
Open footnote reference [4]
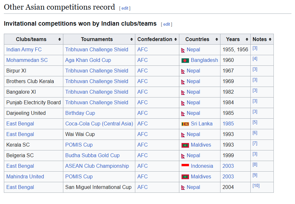coord(255,59)
